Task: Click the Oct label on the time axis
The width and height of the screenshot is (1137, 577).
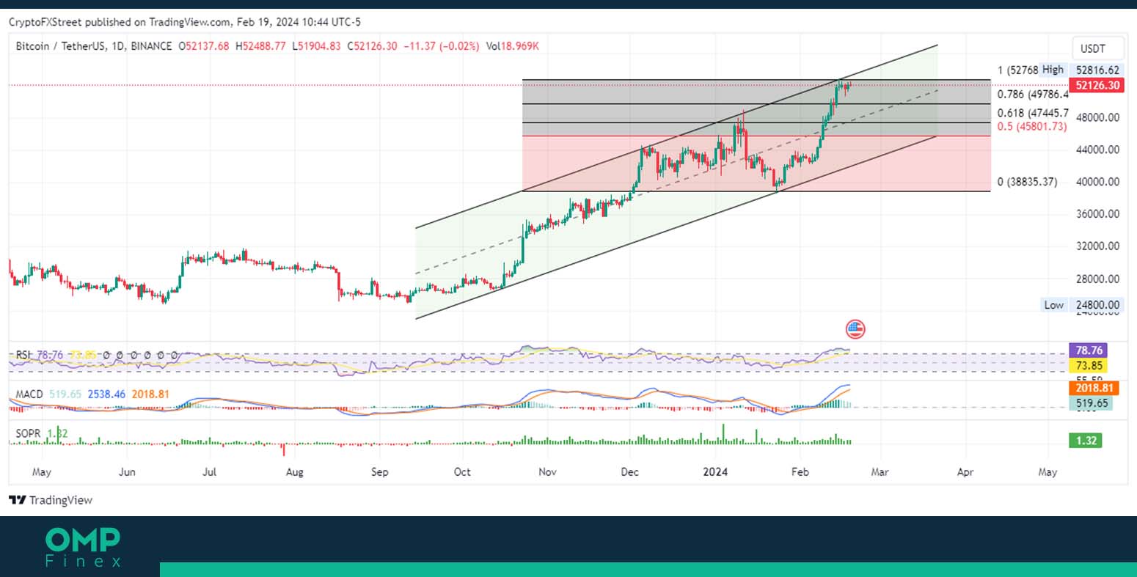Action: click(462, 471)
